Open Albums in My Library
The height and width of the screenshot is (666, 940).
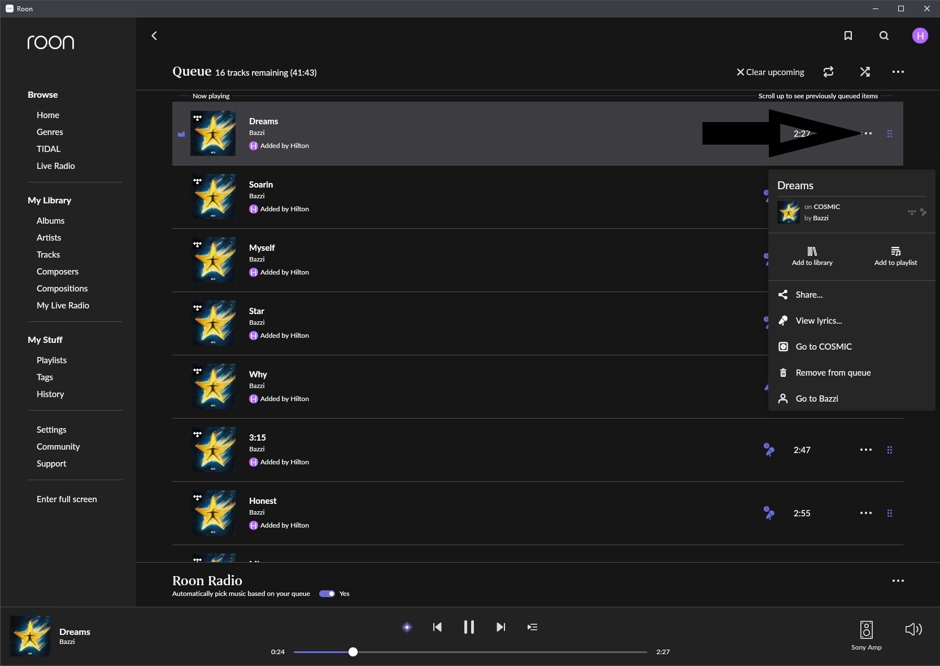pyautogui.click(x=51, y=221)
